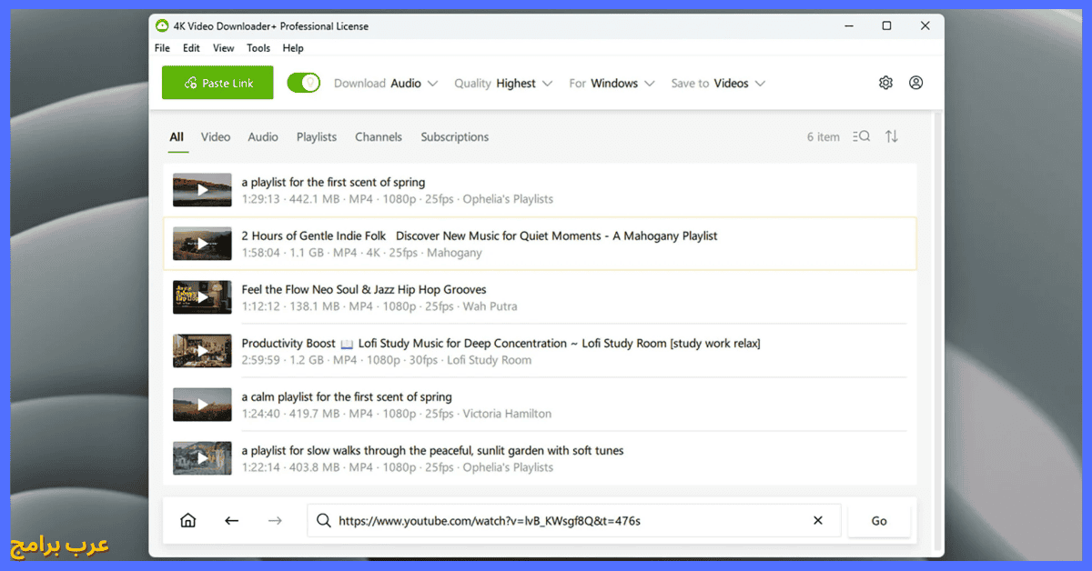Click the forward arrow in browser bar

275,521
